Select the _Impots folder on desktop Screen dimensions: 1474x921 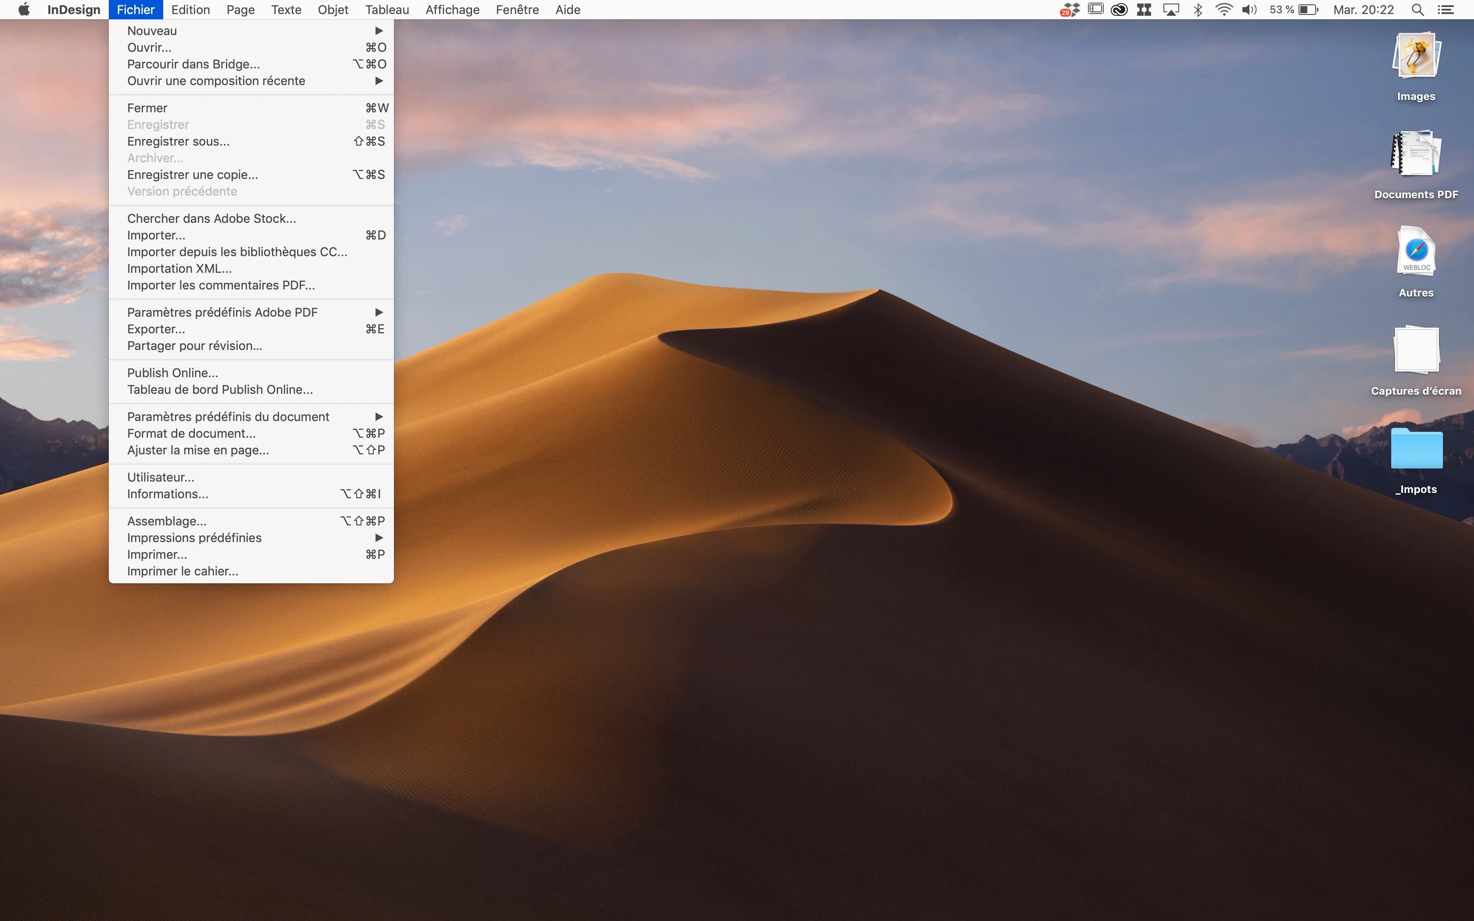tap(1416, 449)
